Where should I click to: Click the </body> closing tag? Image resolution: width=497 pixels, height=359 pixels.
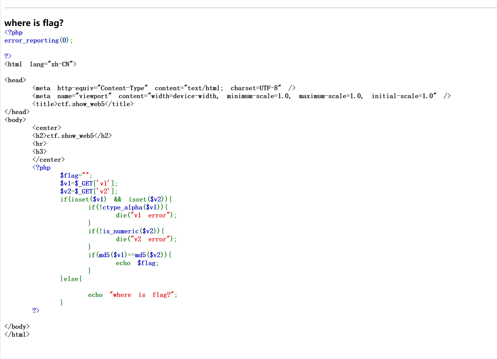[17, 326]
